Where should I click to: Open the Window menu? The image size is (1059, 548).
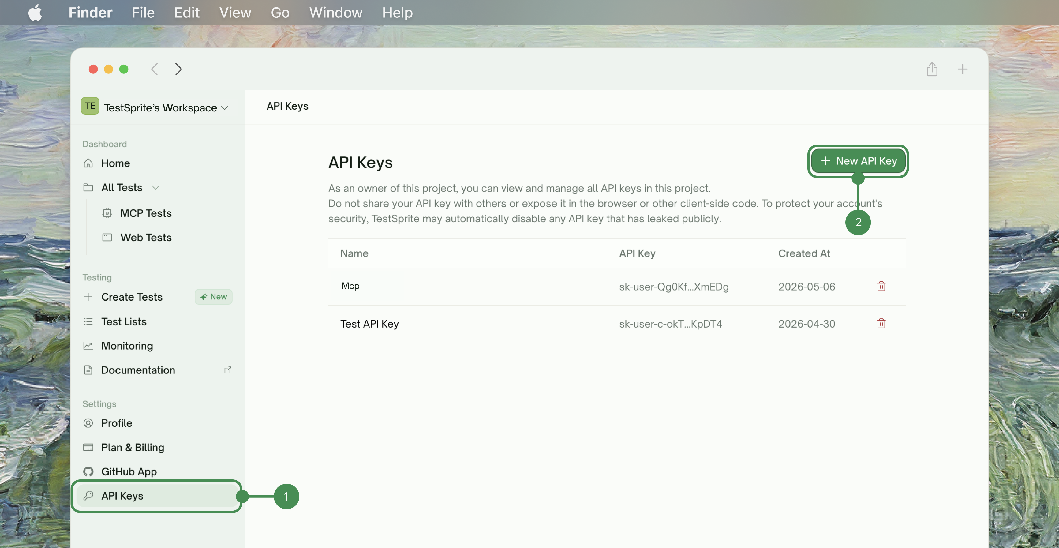pyautogui.click(x=335, y=12)
